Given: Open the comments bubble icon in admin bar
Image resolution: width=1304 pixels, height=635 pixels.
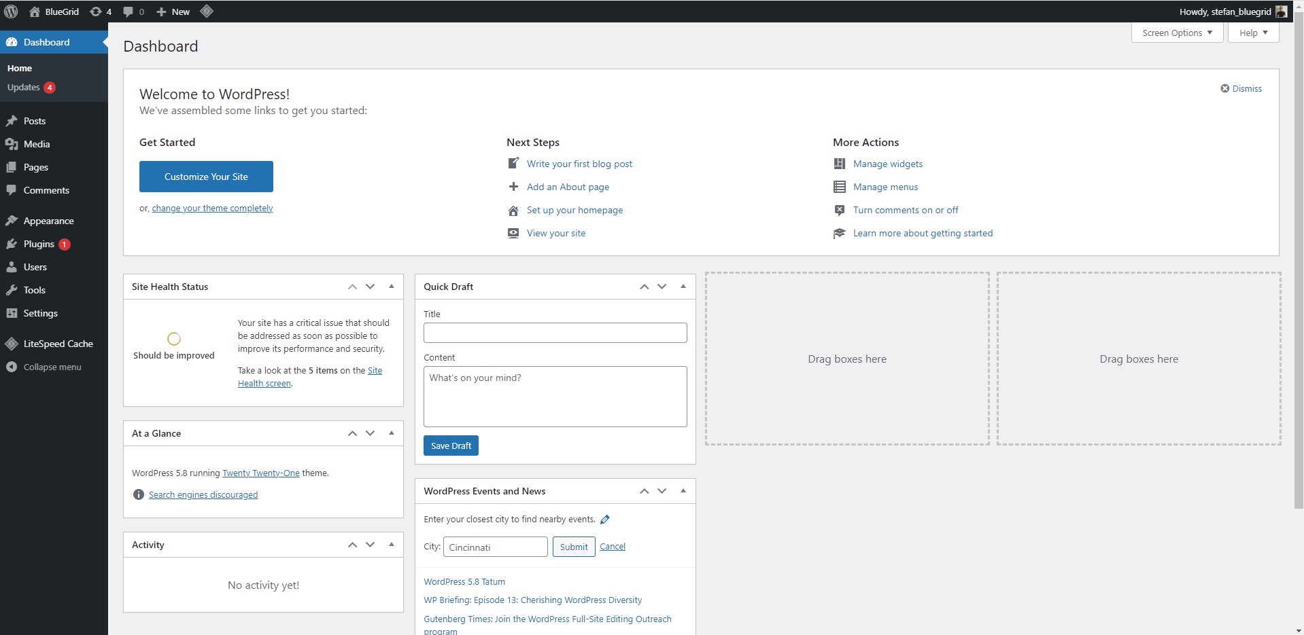Looking at the screenshot, I should click(x=128, y=12).
